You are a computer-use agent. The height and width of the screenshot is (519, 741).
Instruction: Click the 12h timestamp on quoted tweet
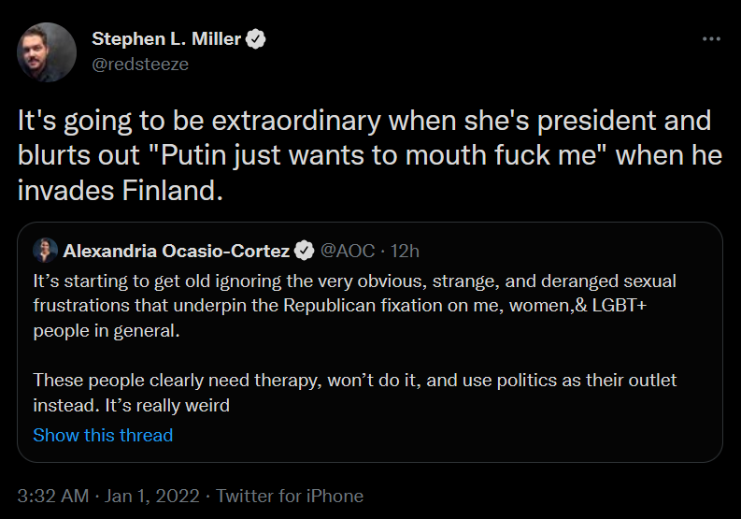tap(405, 251)
